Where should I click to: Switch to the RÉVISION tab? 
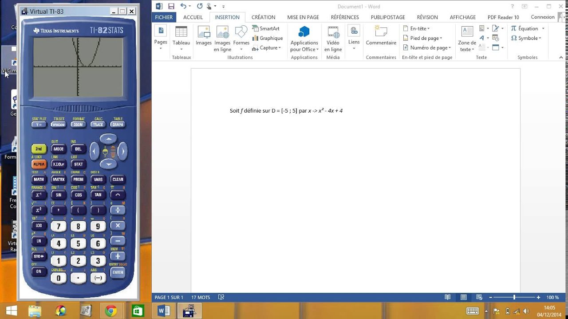427,17
